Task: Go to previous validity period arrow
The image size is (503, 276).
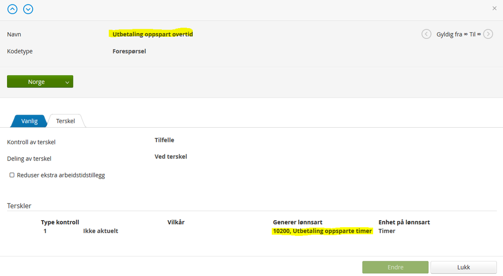Action: pyautogui.click(x=426, y=34)
